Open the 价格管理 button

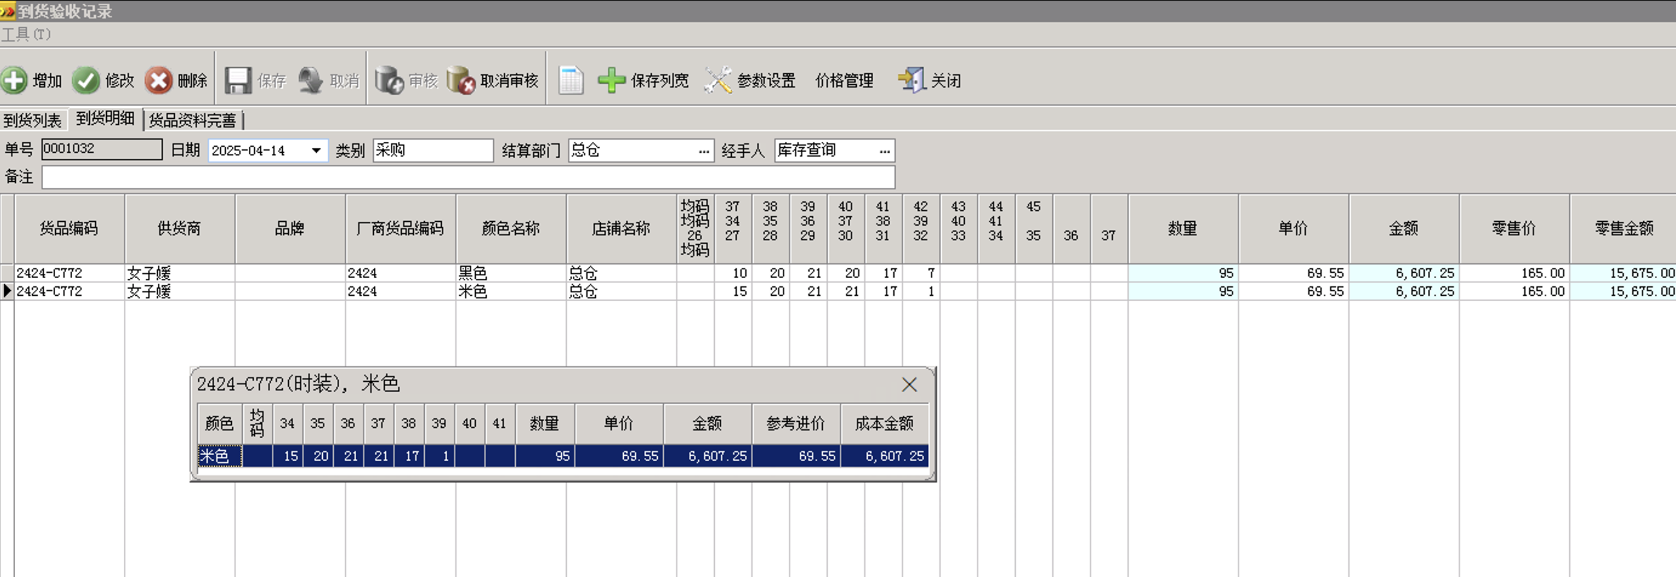pos(845,81)
